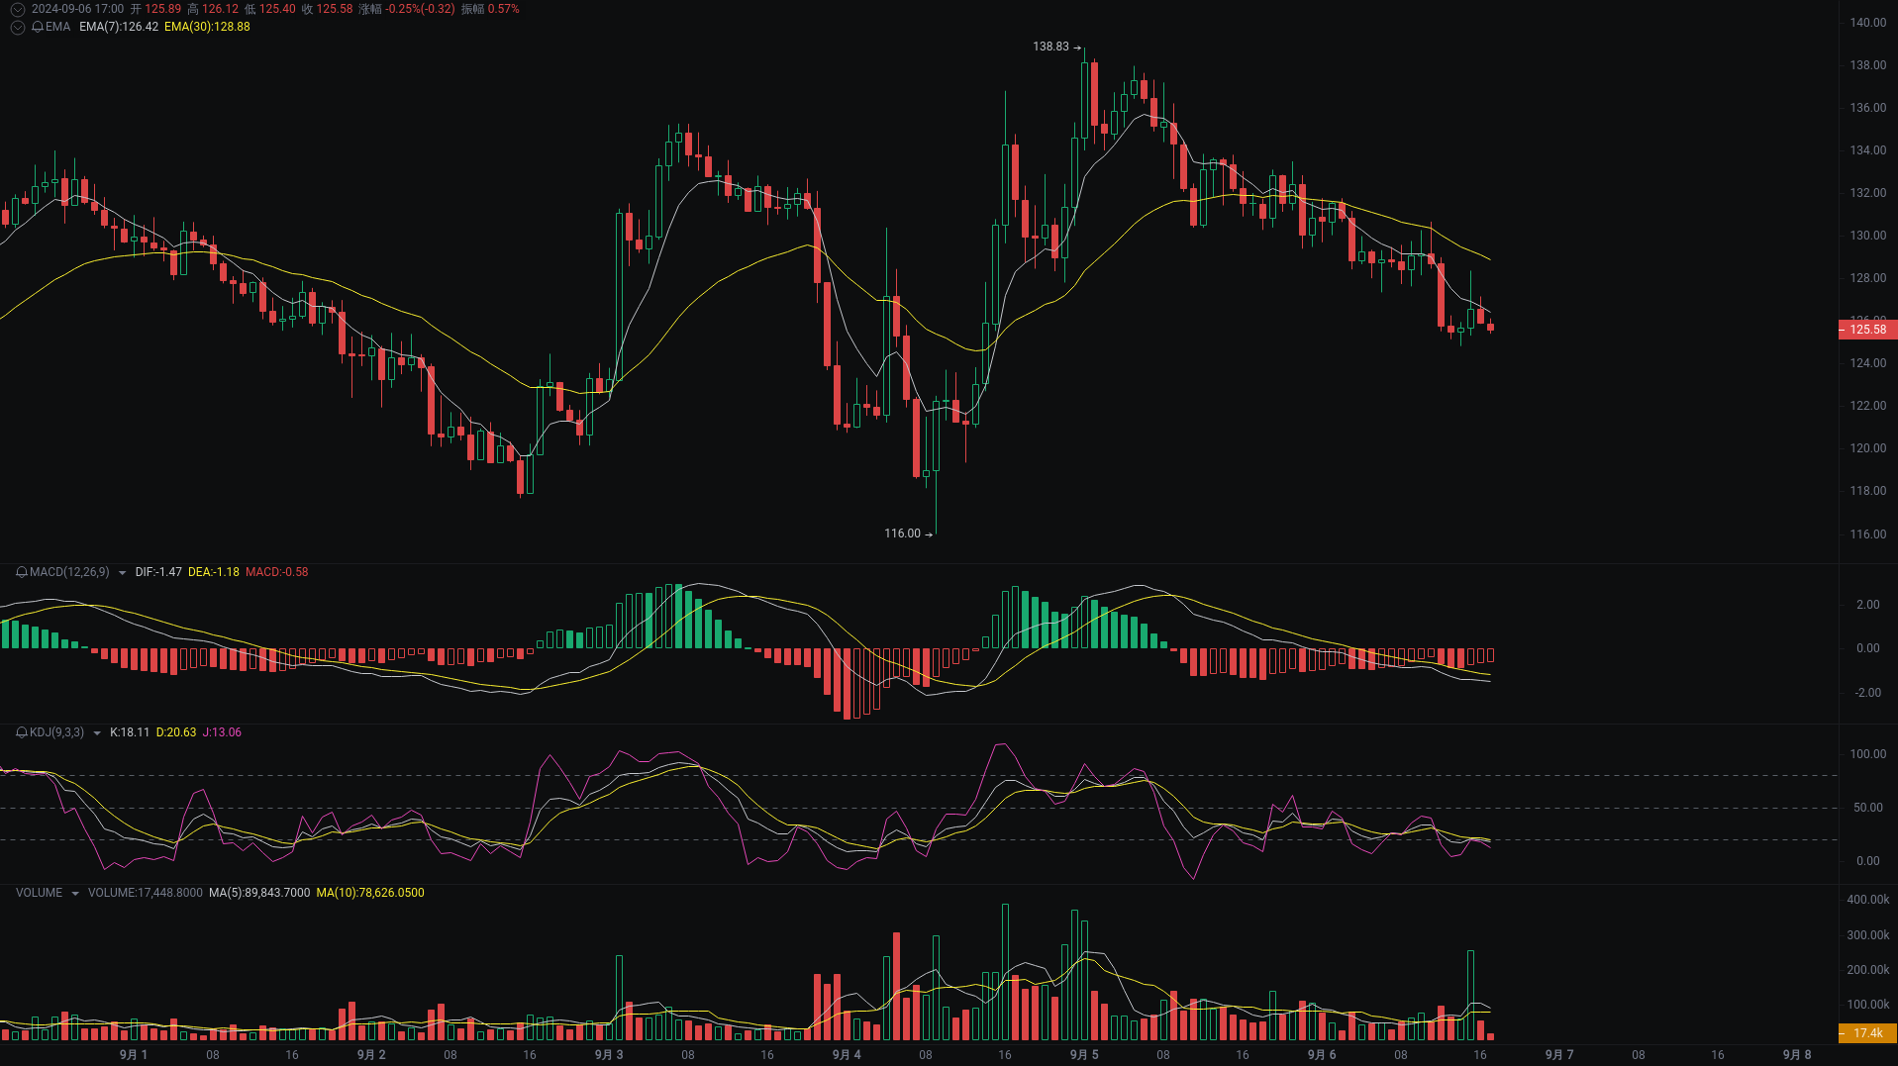Screen dimensions: 1898x1066
Task: Click the VOLUME alert bell icon
Action: (x=20, y=892)
